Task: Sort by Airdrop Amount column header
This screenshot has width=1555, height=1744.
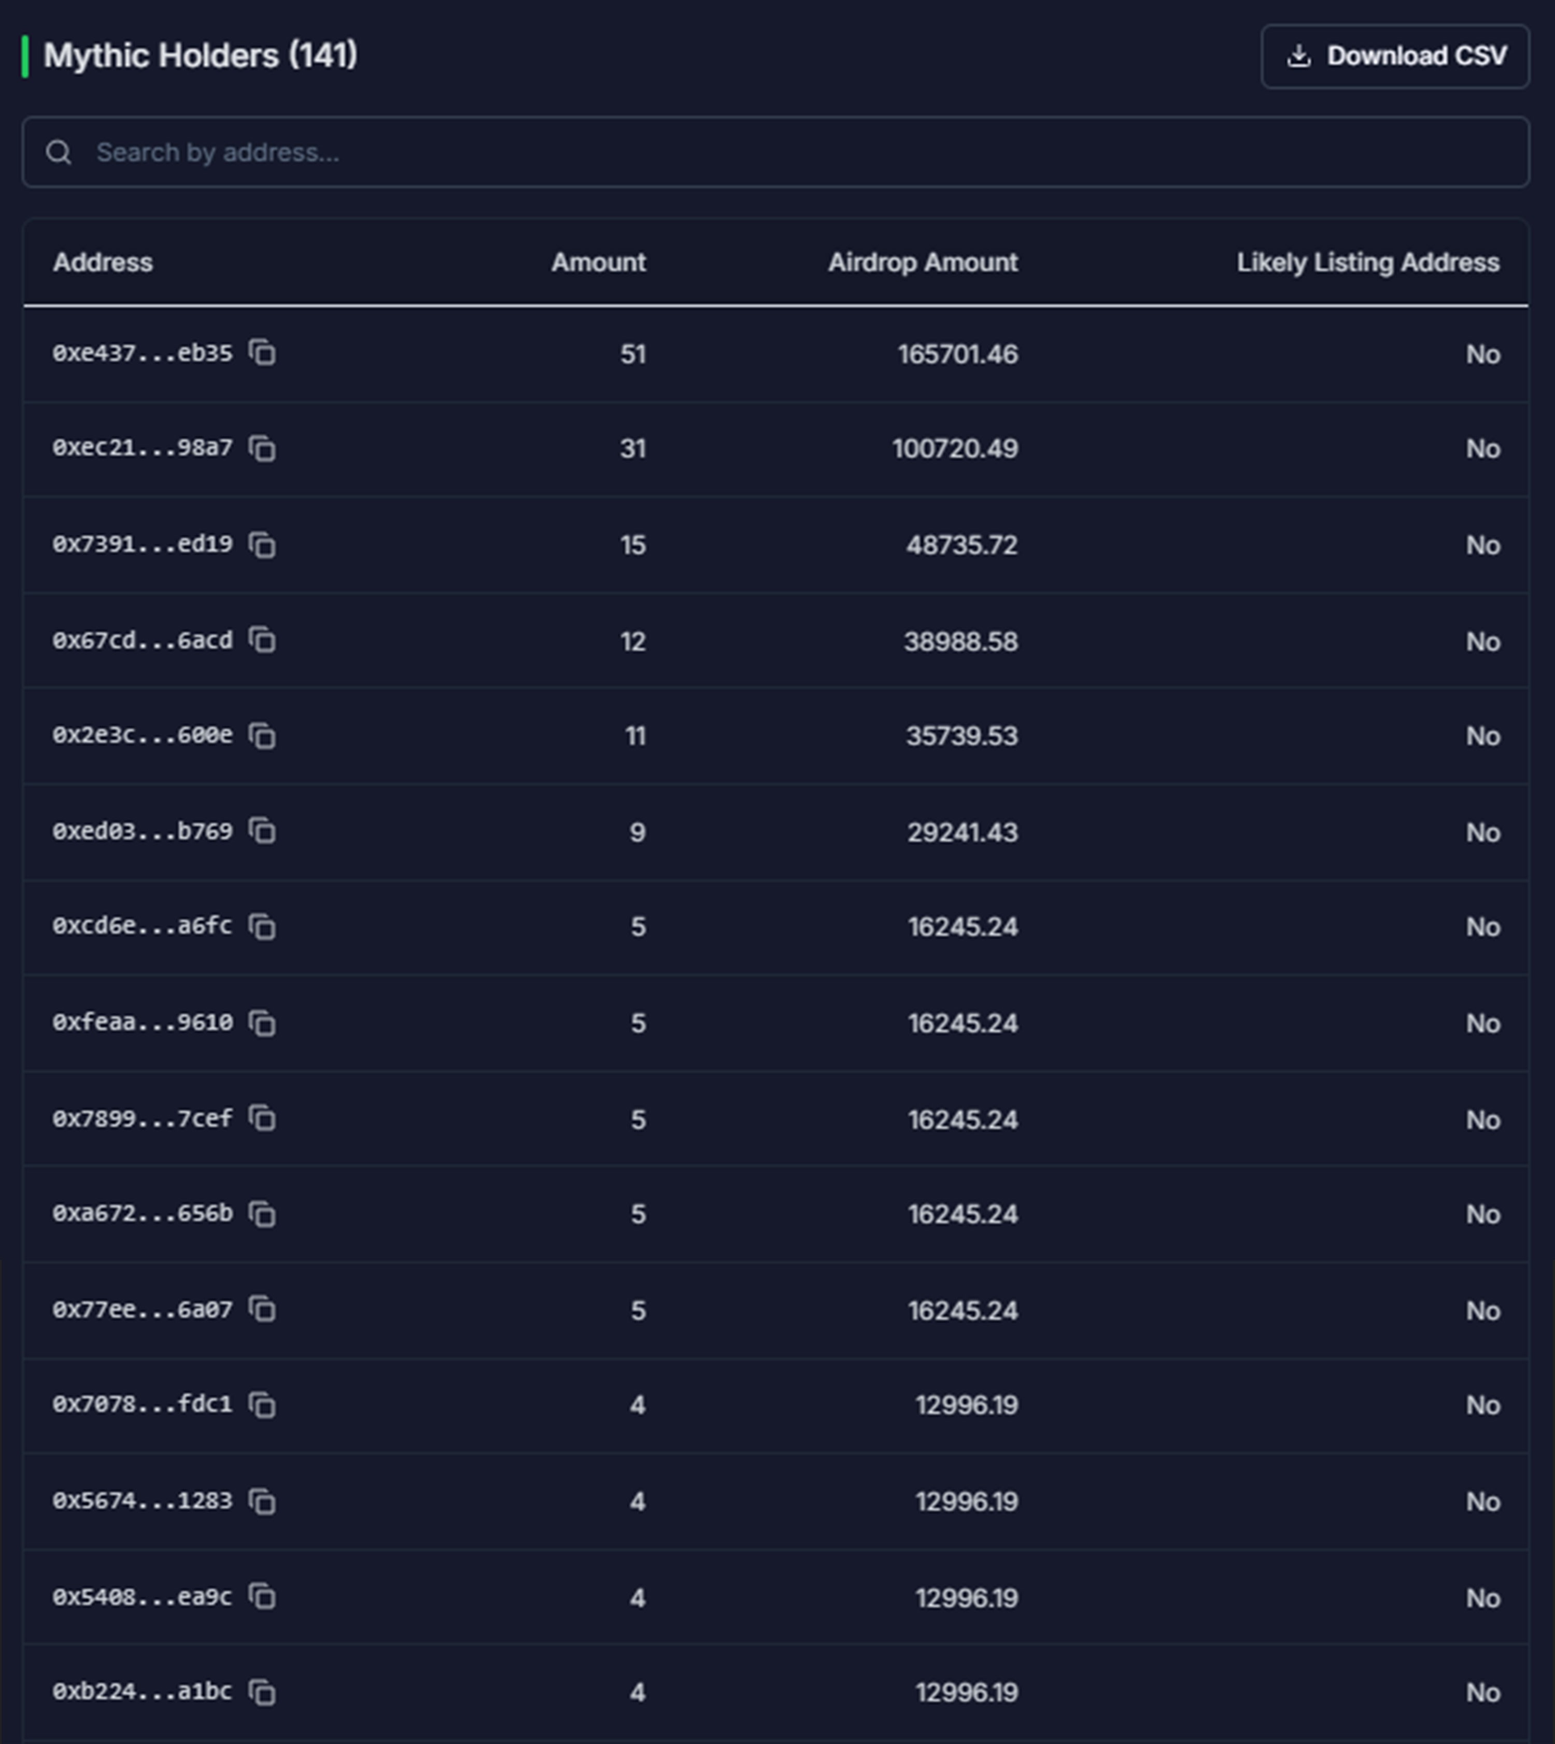Action: (923, 262)
